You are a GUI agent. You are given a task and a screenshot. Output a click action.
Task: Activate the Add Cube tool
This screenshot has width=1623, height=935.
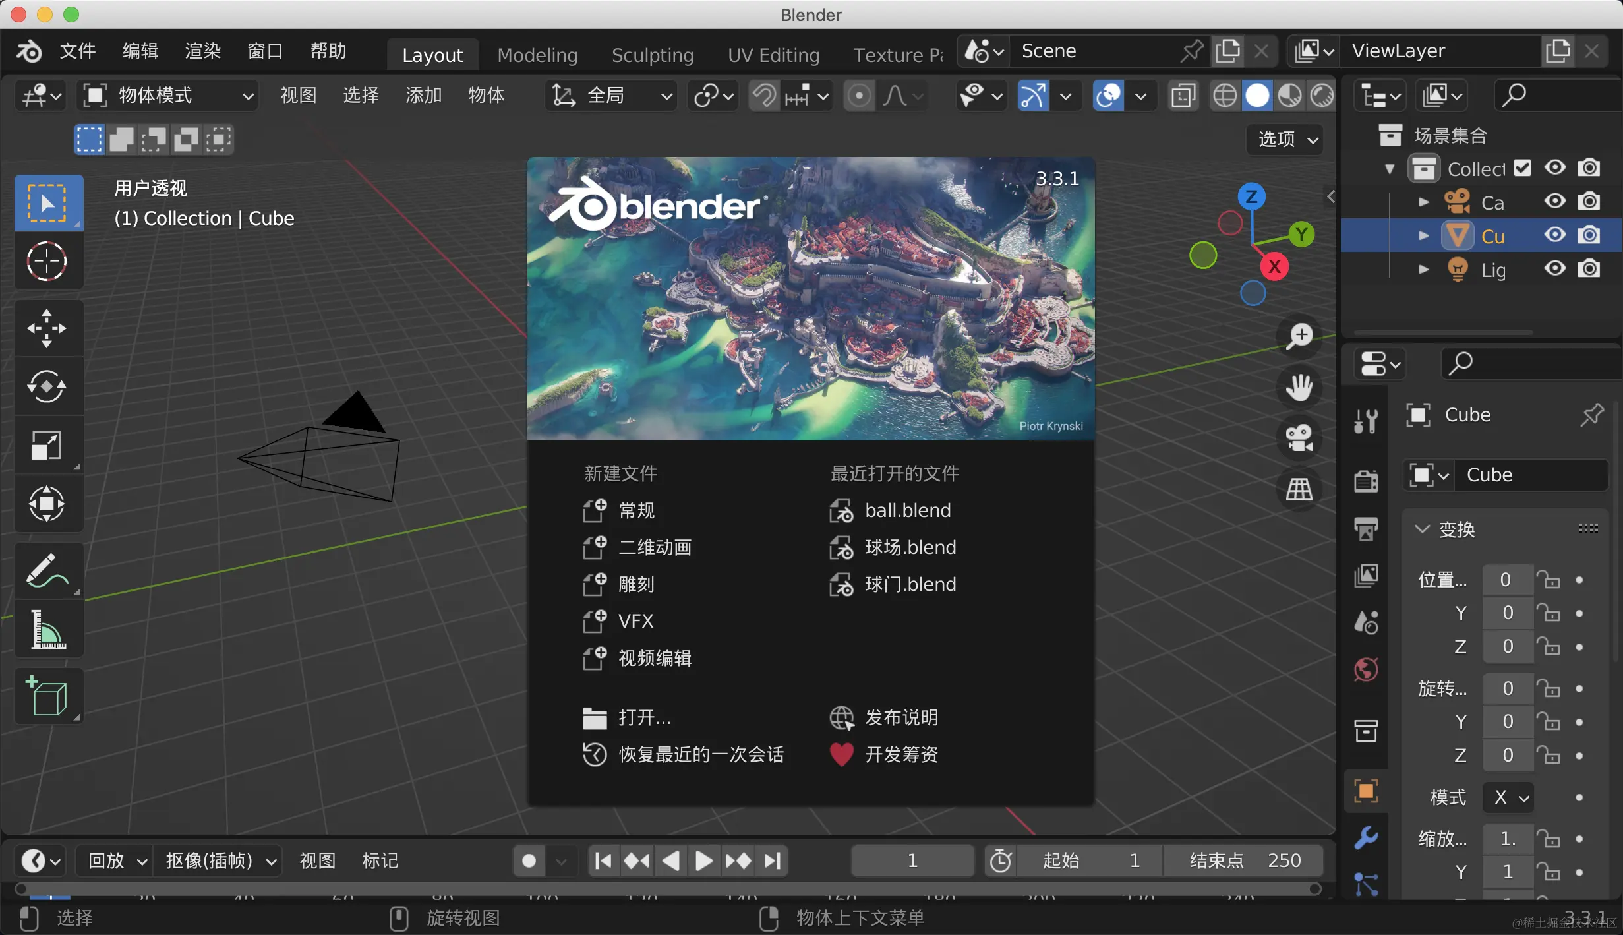tap(47, 696)
